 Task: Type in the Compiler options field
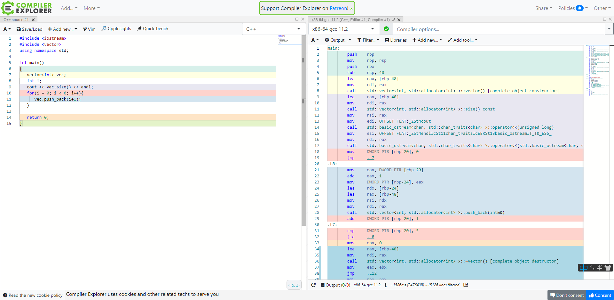pos(498,29)
